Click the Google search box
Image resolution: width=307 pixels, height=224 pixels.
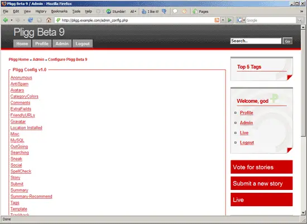coord(271,20)
